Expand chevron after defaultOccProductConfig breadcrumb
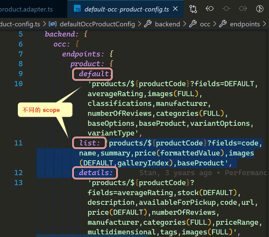The image size is (269, 237). [139, 24]
